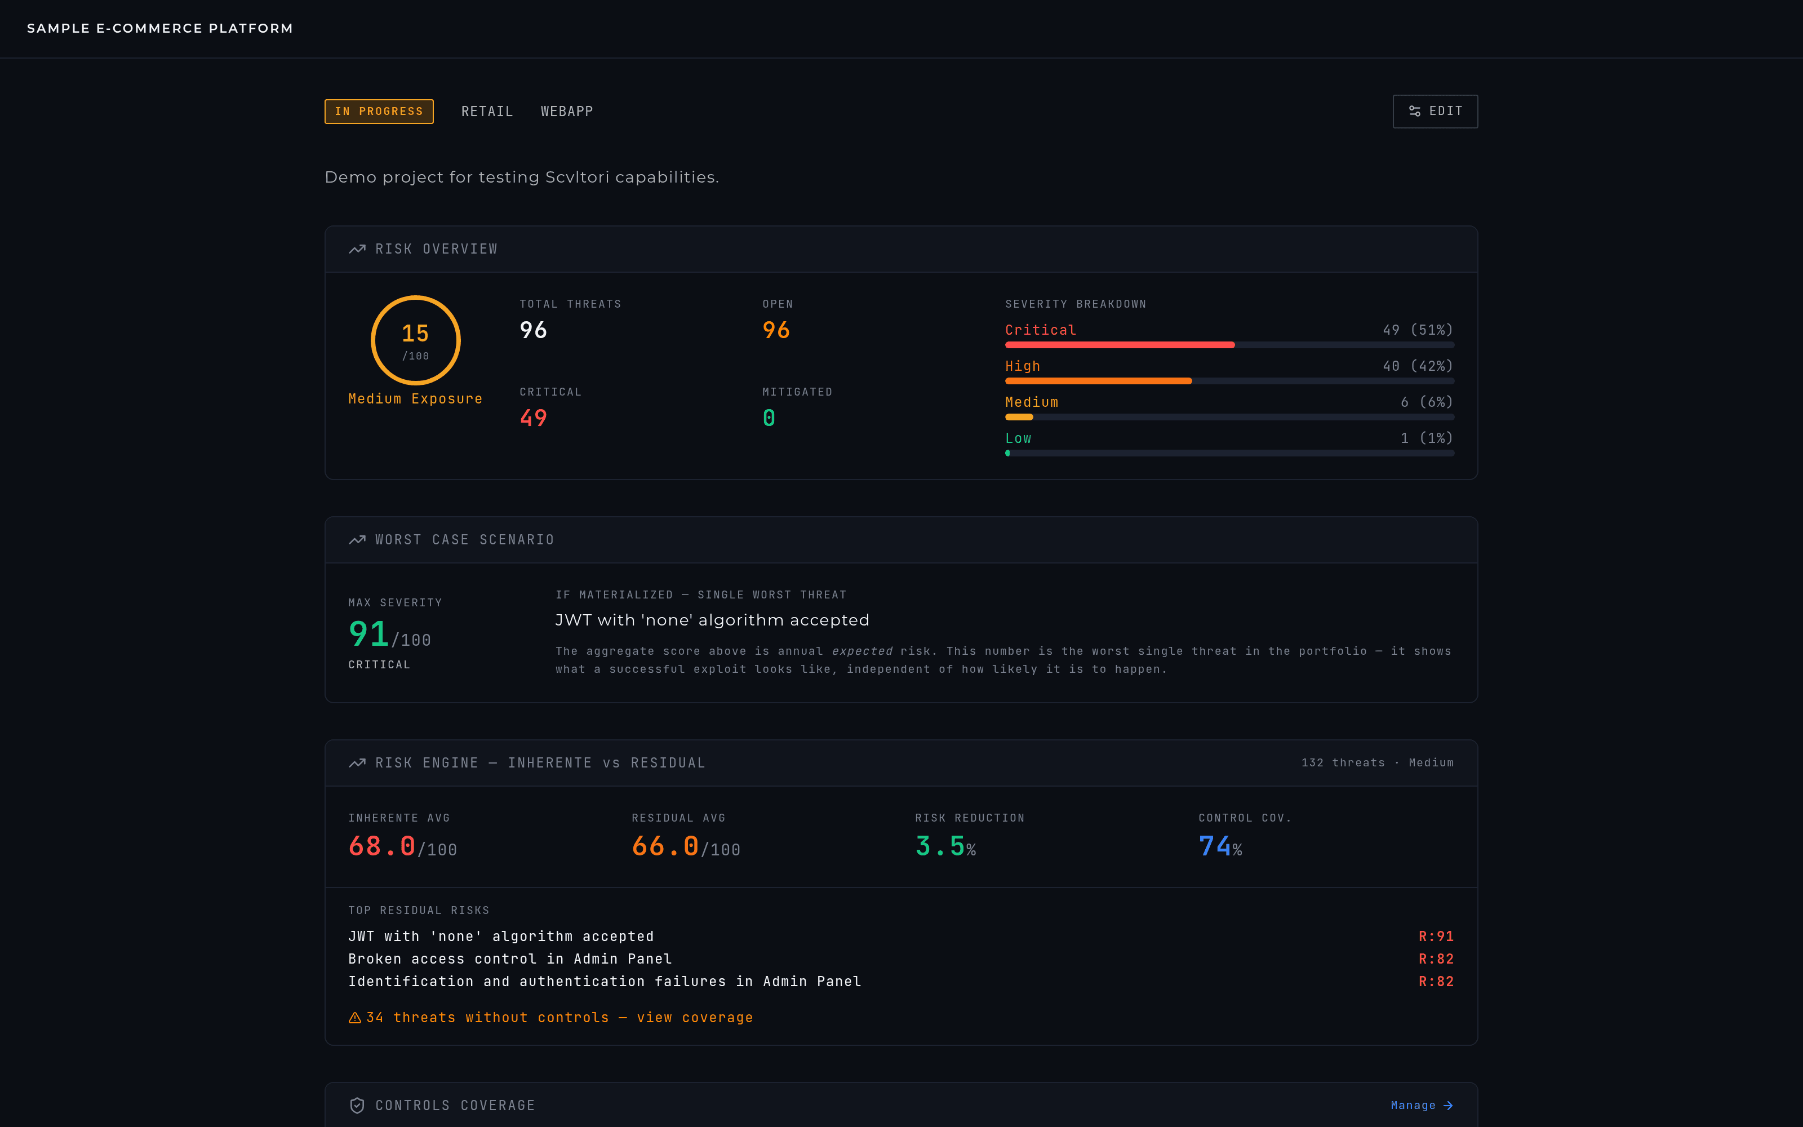Click the Control Cov. value 74%
The width and height of the screenshot is (1803, 1127).
point(1220,847)
